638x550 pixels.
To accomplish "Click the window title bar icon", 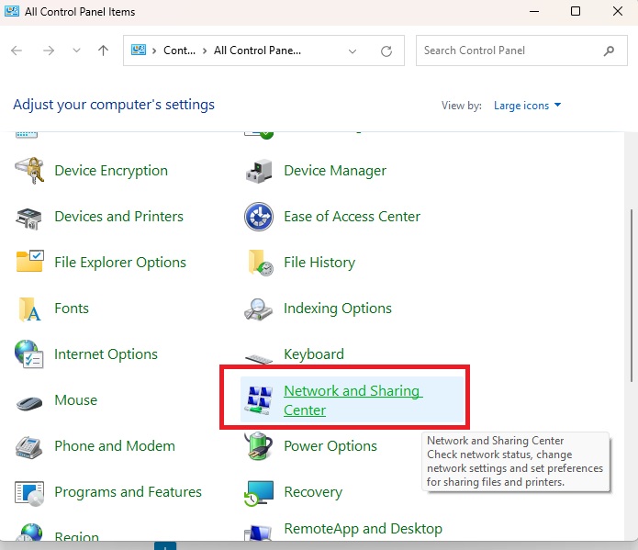I will pos(12,11).
